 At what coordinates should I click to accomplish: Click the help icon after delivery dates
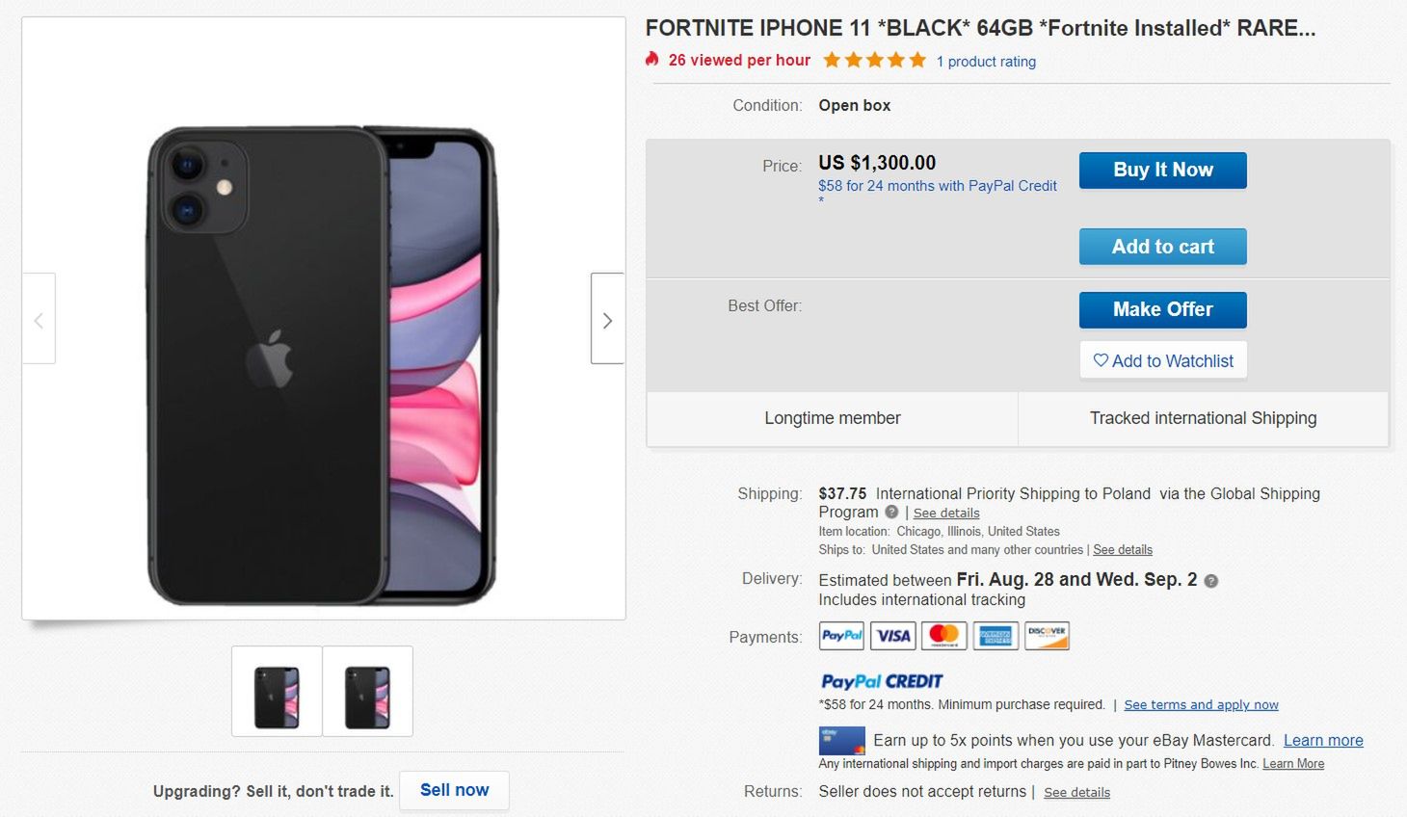point(1211,581)
